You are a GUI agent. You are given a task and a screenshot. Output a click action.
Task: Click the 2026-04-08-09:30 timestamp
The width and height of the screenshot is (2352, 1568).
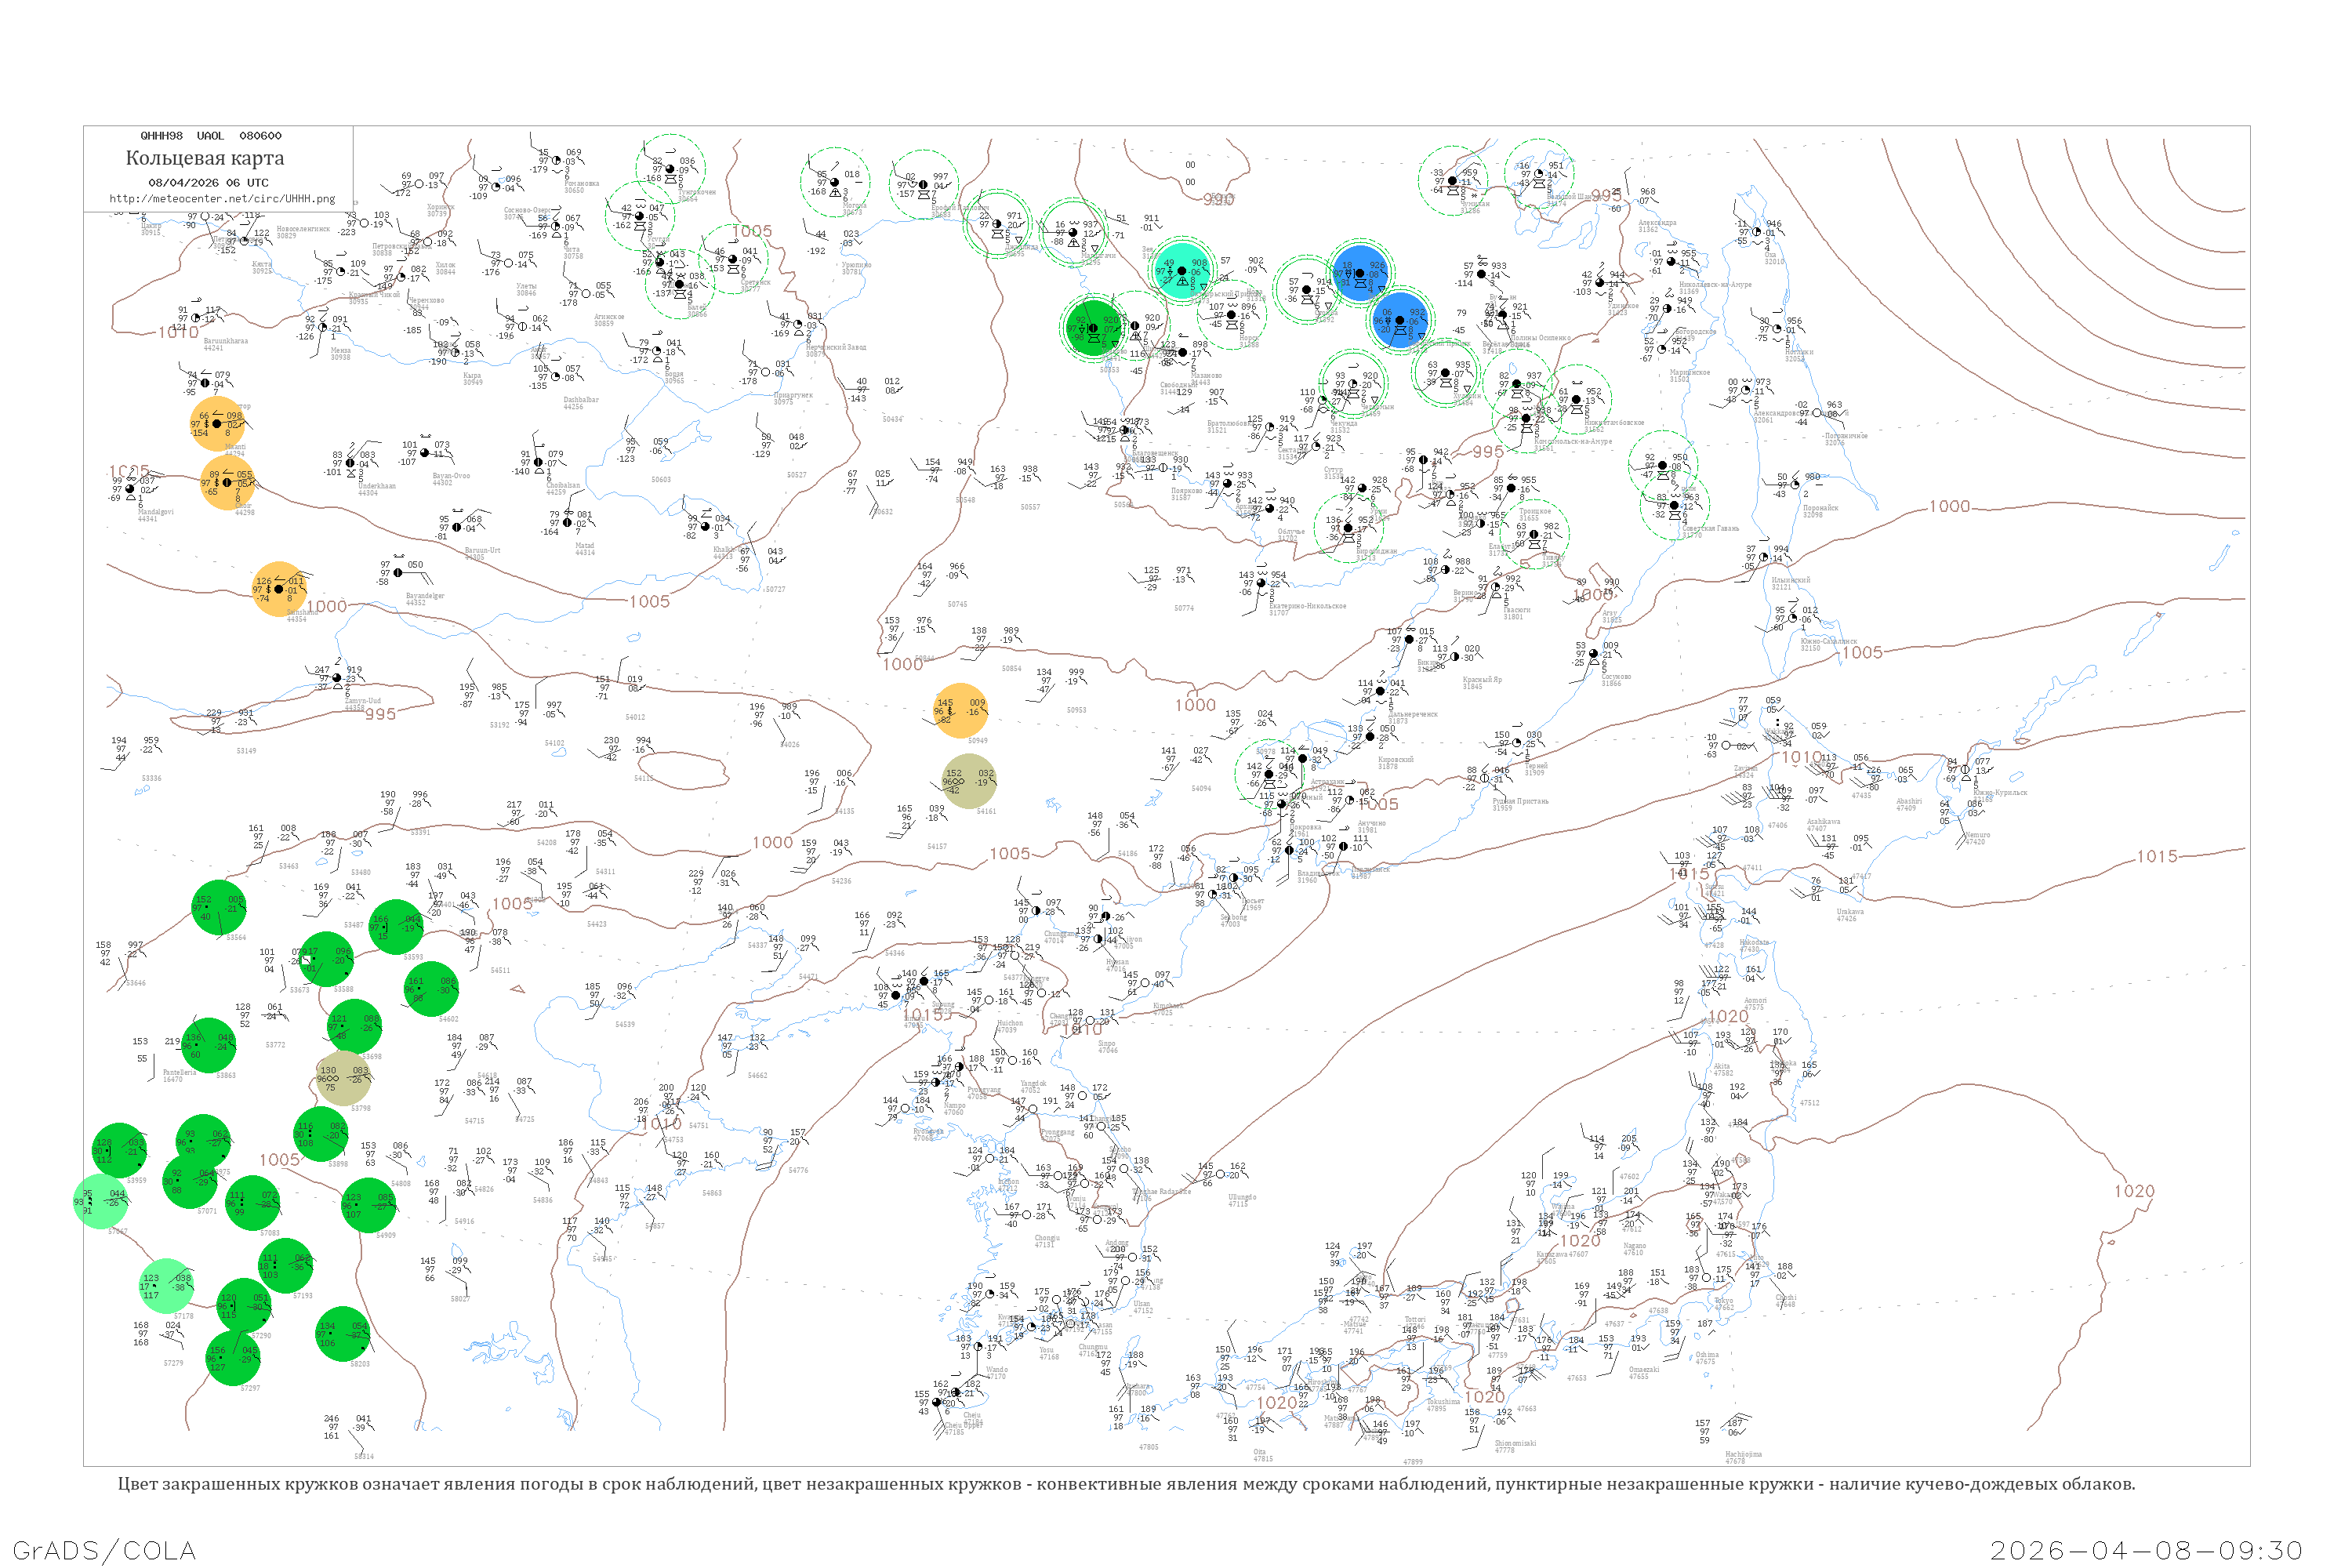click(x=2146, y=1550)
